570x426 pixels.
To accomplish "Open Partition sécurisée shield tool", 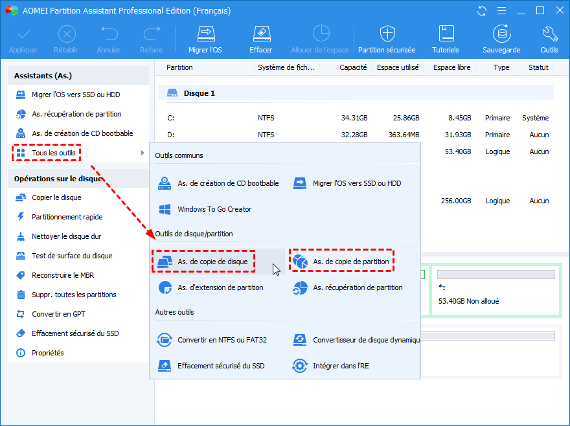I will pos(387,40).
